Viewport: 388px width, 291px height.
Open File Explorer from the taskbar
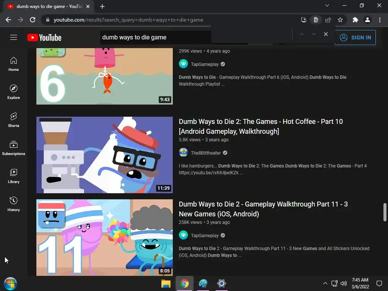(166, 283)
